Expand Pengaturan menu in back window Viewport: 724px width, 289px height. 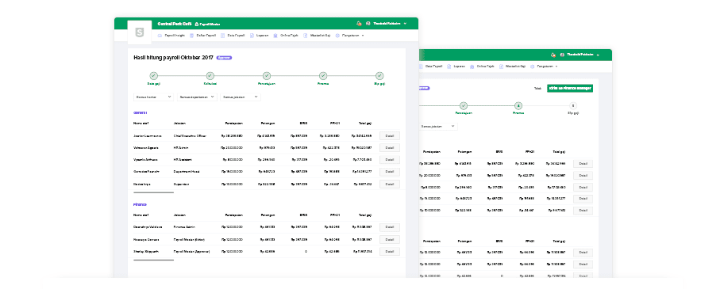click(545, 67)
